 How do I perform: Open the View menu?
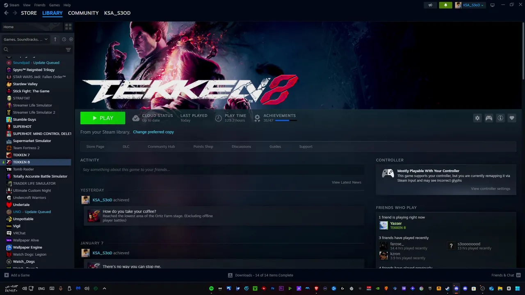27,5
